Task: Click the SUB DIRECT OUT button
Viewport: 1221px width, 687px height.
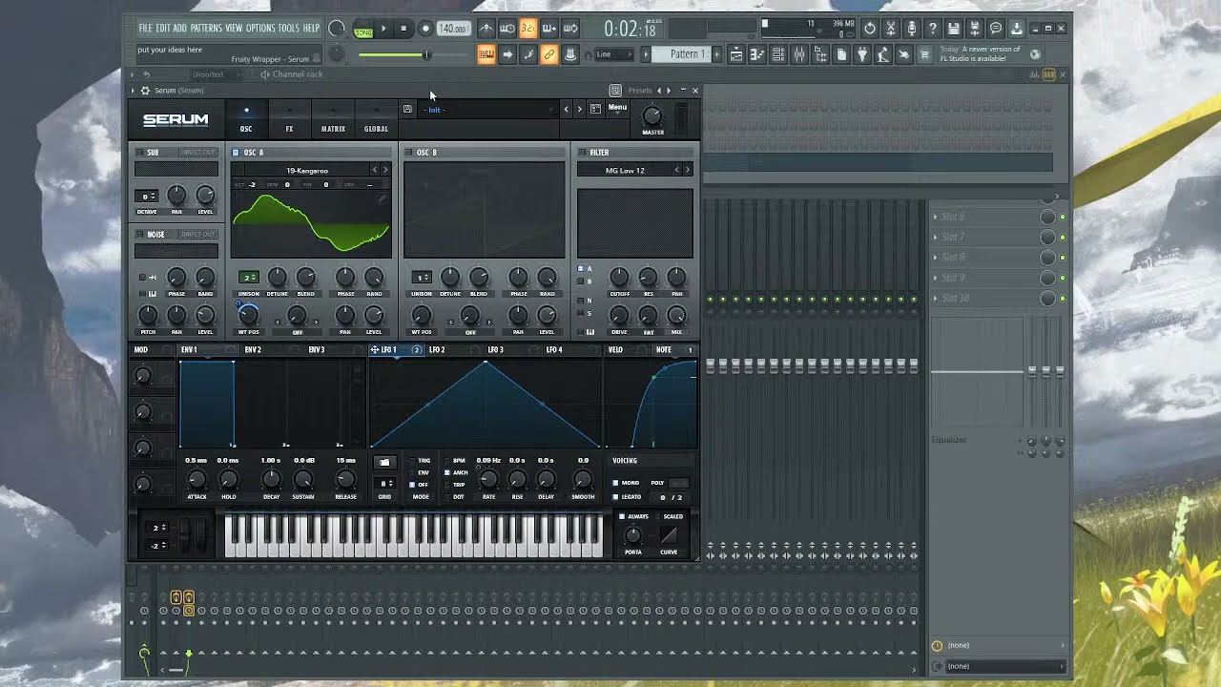Action: (198, 153)
